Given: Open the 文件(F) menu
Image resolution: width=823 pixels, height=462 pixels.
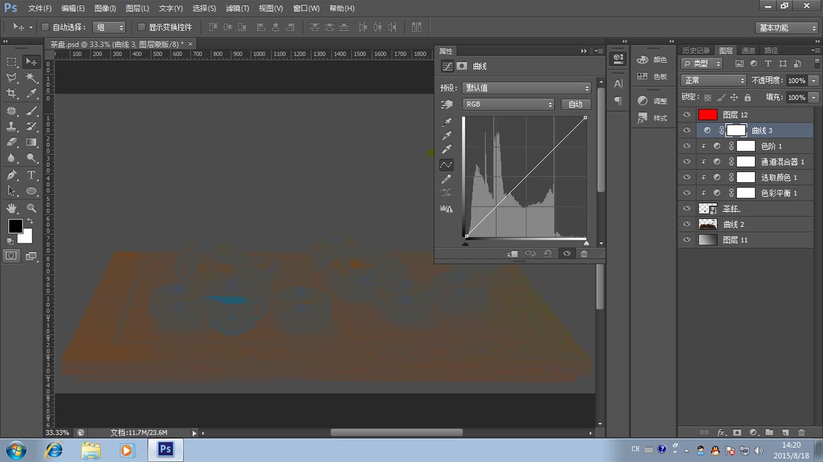Looking at the screenshot, I should point(39,8).
